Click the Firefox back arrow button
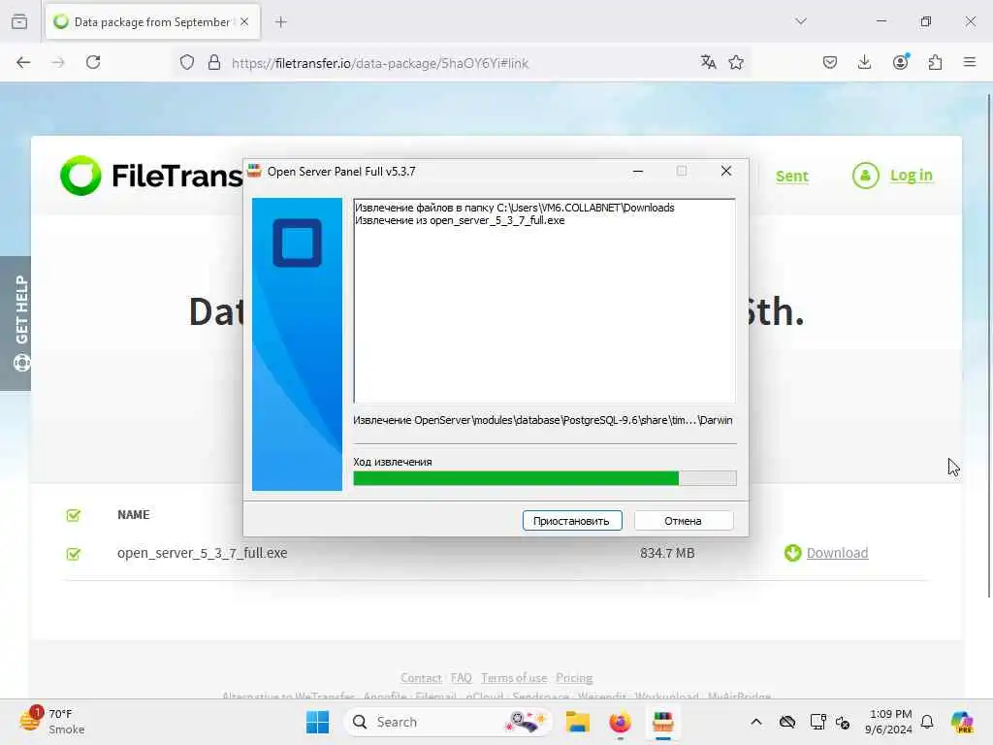The image size is (993, 745). (23, 62)
